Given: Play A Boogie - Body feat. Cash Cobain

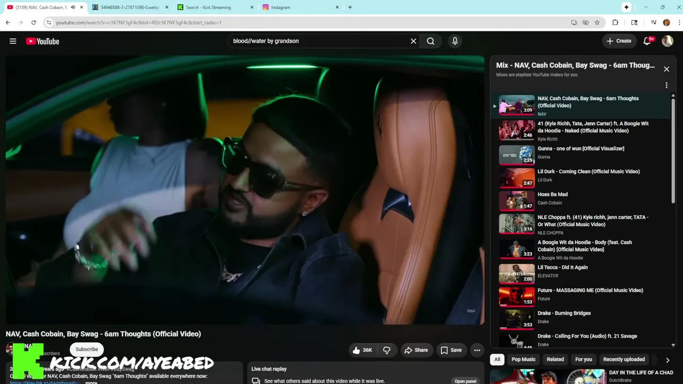Looking at the screenshot, I should [x=581, y=250].
